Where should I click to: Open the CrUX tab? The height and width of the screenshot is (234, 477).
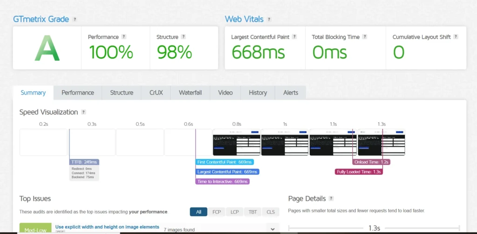point(156,93)
